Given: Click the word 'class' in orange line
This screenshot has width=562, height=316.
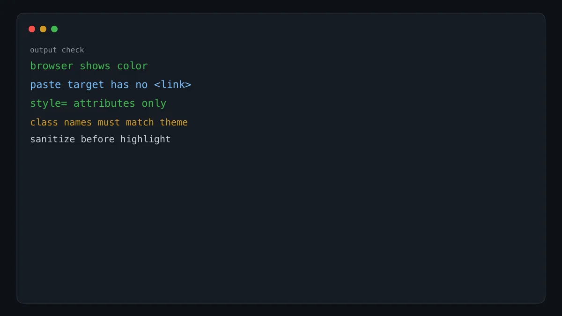Looking at the screenshot, I should (44, 122).
